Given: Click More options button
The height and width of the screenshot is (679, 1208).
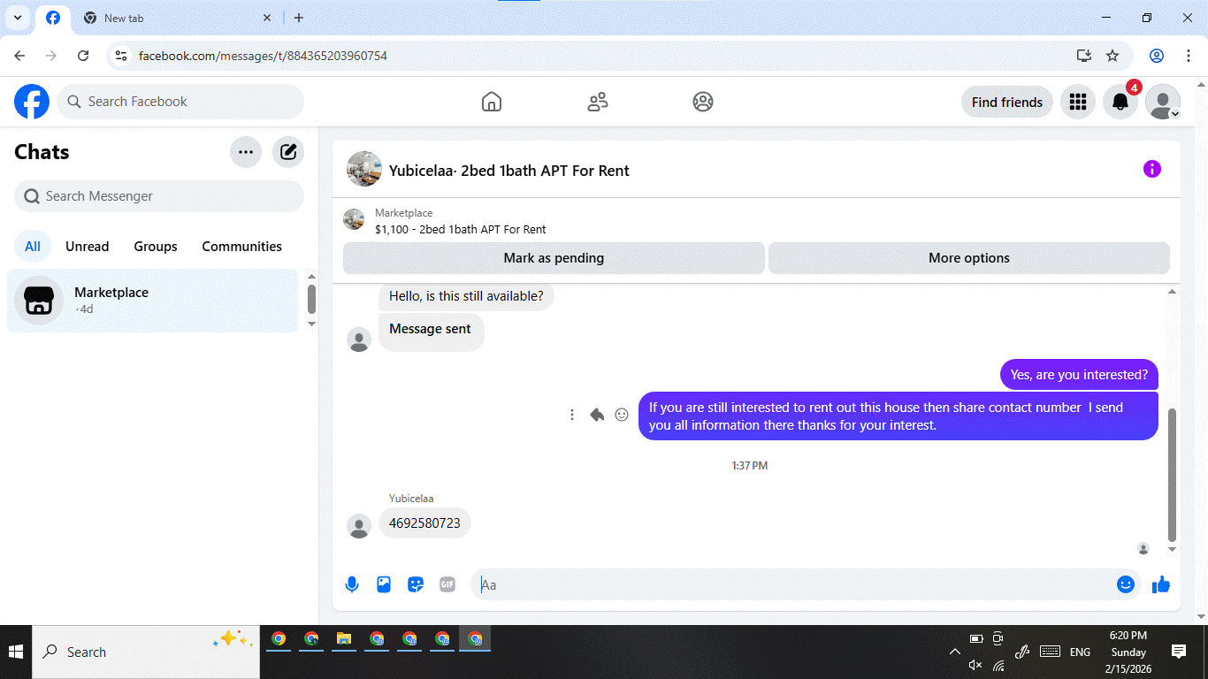Looking at the screenshot, I should (969, 258).
